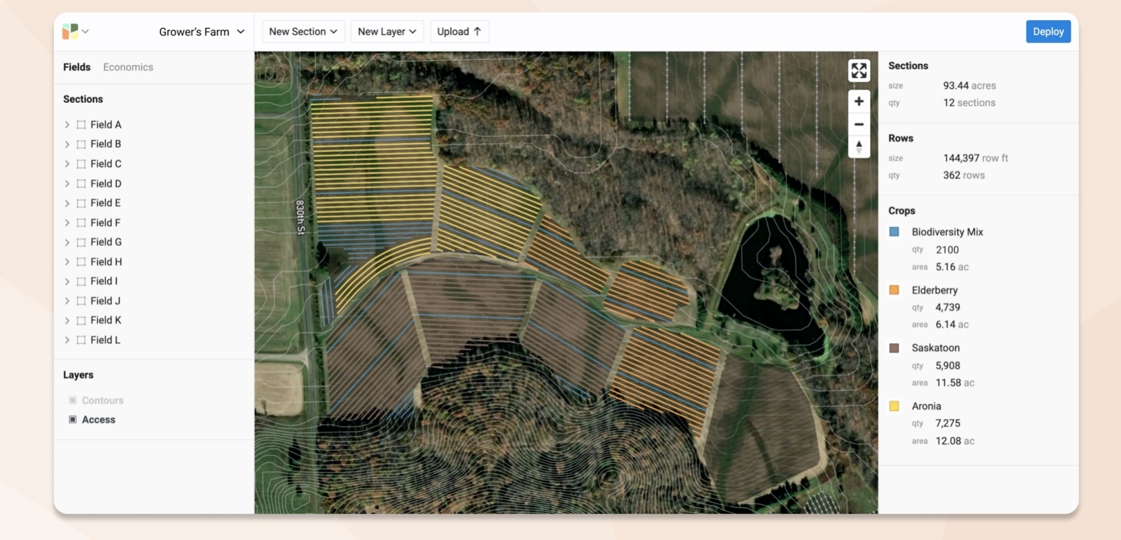The width and height of the screenshot is (1121, 540).
Task: Select the Field L label
Action: point(105,340)
